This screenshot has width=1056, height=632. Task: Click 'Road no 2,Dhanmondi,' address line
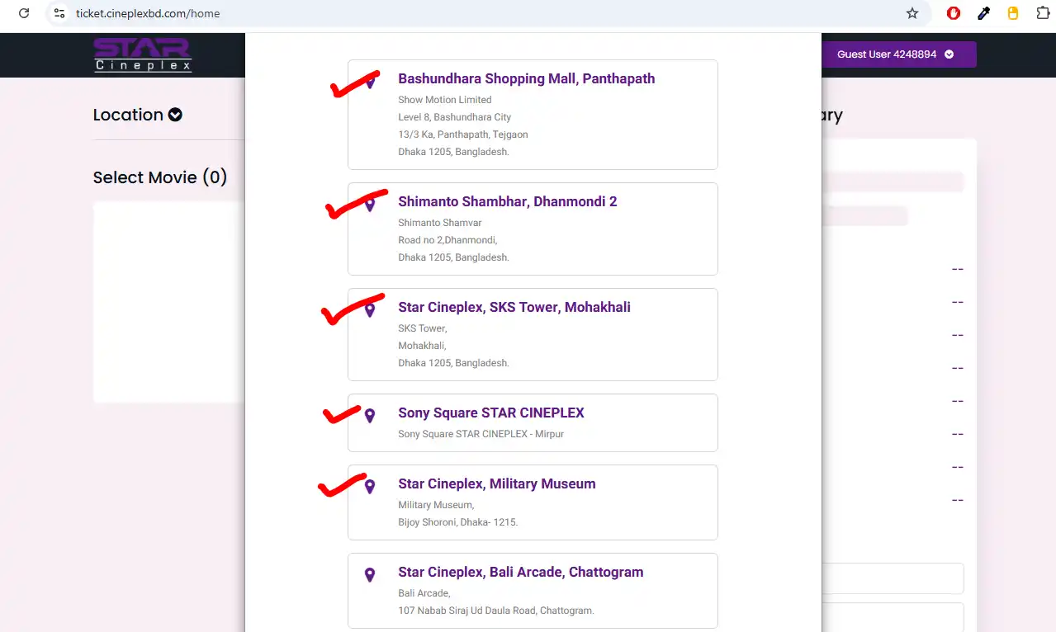tap(447, 240)
